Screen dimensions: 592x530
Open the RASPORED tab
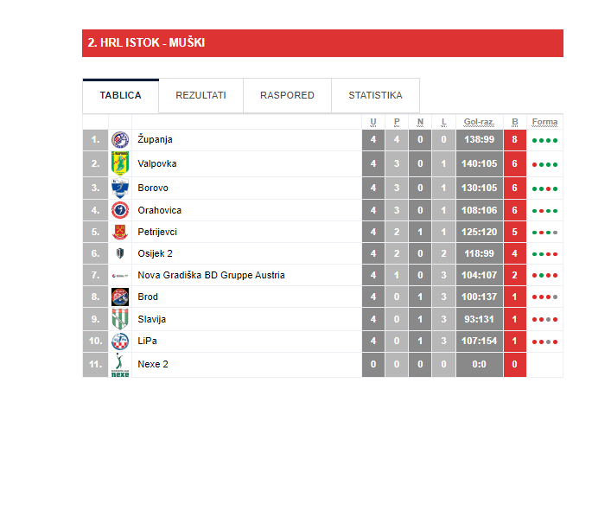point(287,95)
